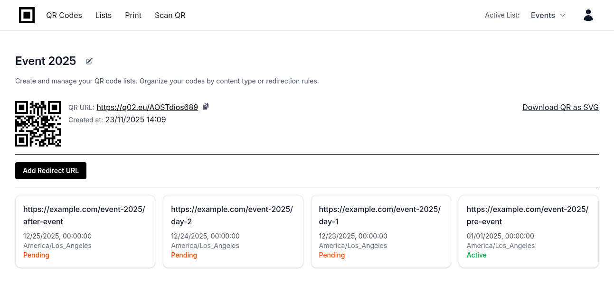Viewport: 614px width, 303px height.
Task: Open the user profile icon
Action: pyautogui.click(x=588, y=15)
